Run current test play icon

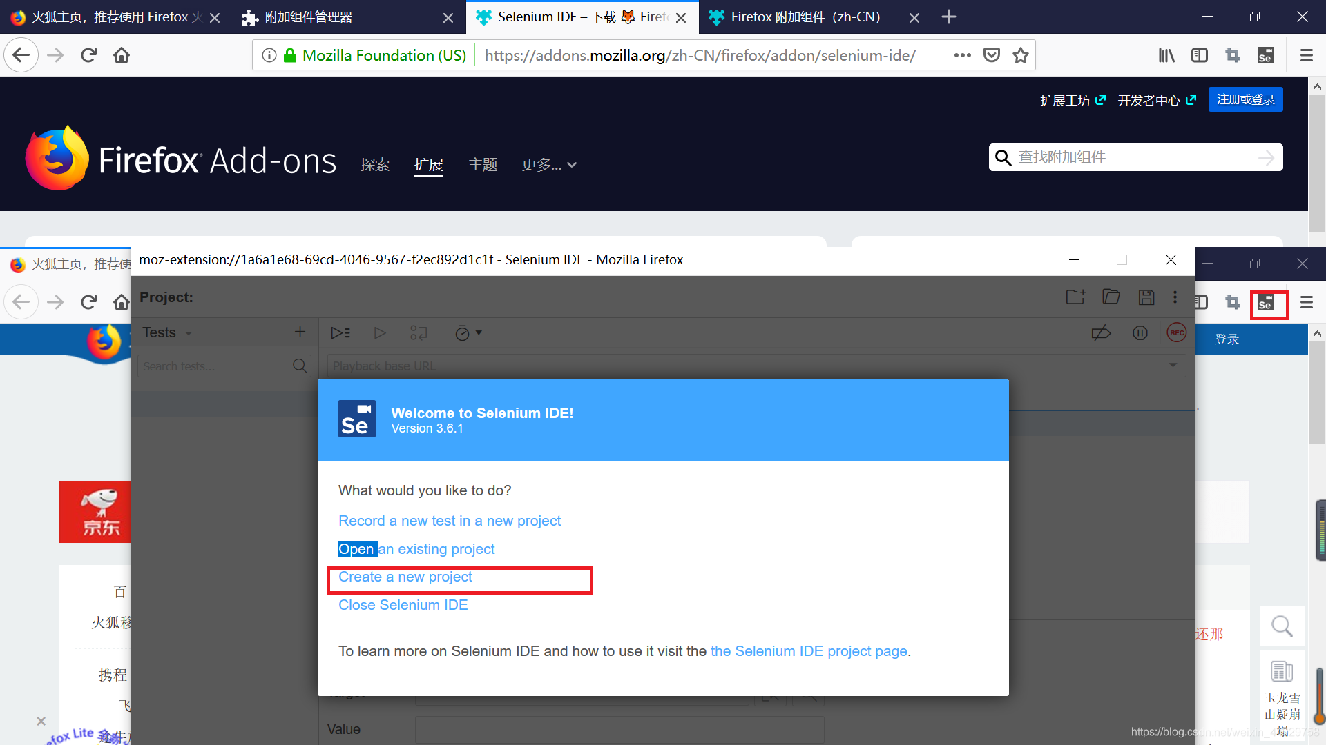click(x=379, y=333)
